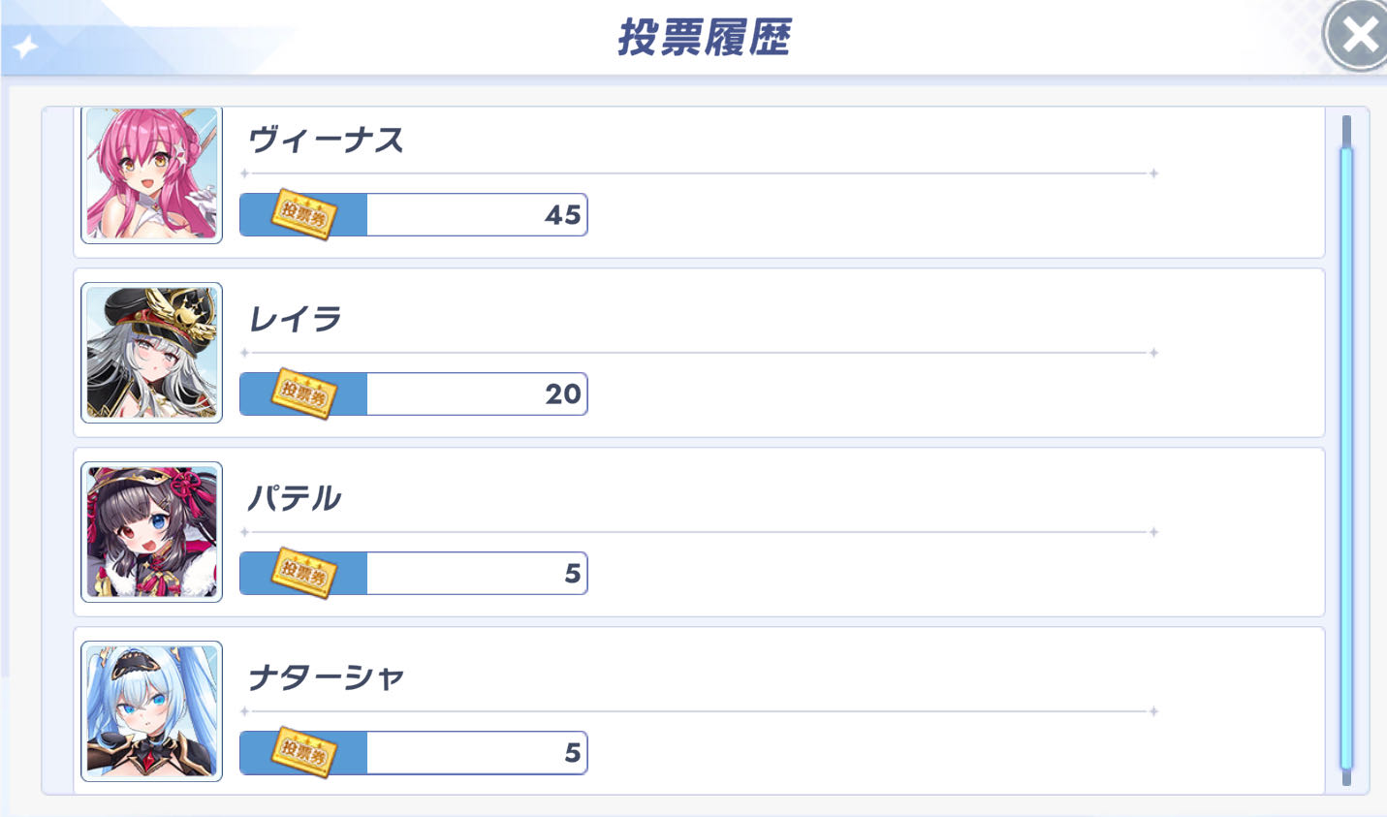Viewport: 1387px width, 817px height.
Task: Click パテル's vote count bar showing 5
Action: click(414, 573)
